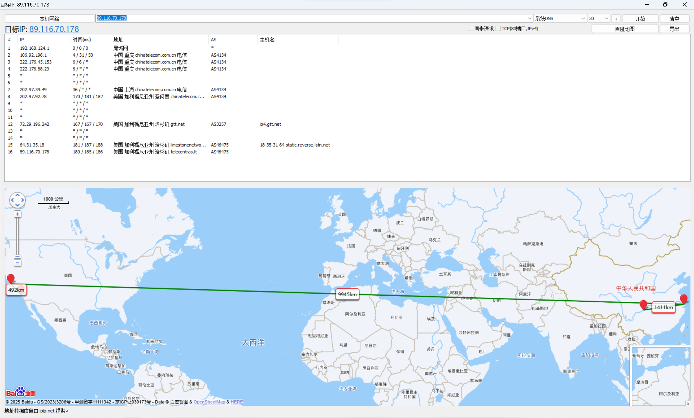Click the 开始 button
The image size is (694, 418).
click(640, 19)
